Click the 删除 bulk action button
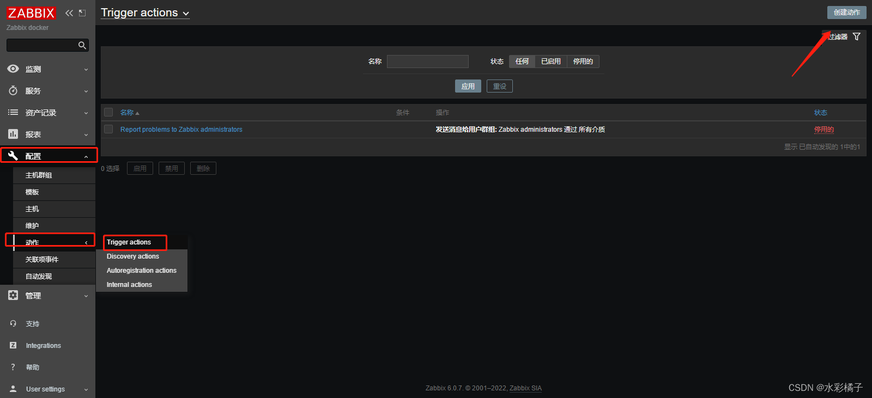 (203, 168)
